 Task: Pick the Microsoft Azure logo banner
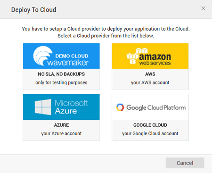click(x=61, y=107)
